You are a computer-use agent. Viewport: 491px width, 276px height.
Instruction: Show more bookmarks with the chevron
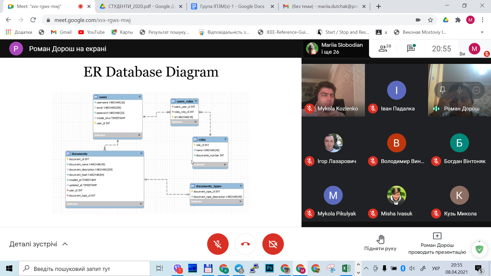(x=482, y=32)
